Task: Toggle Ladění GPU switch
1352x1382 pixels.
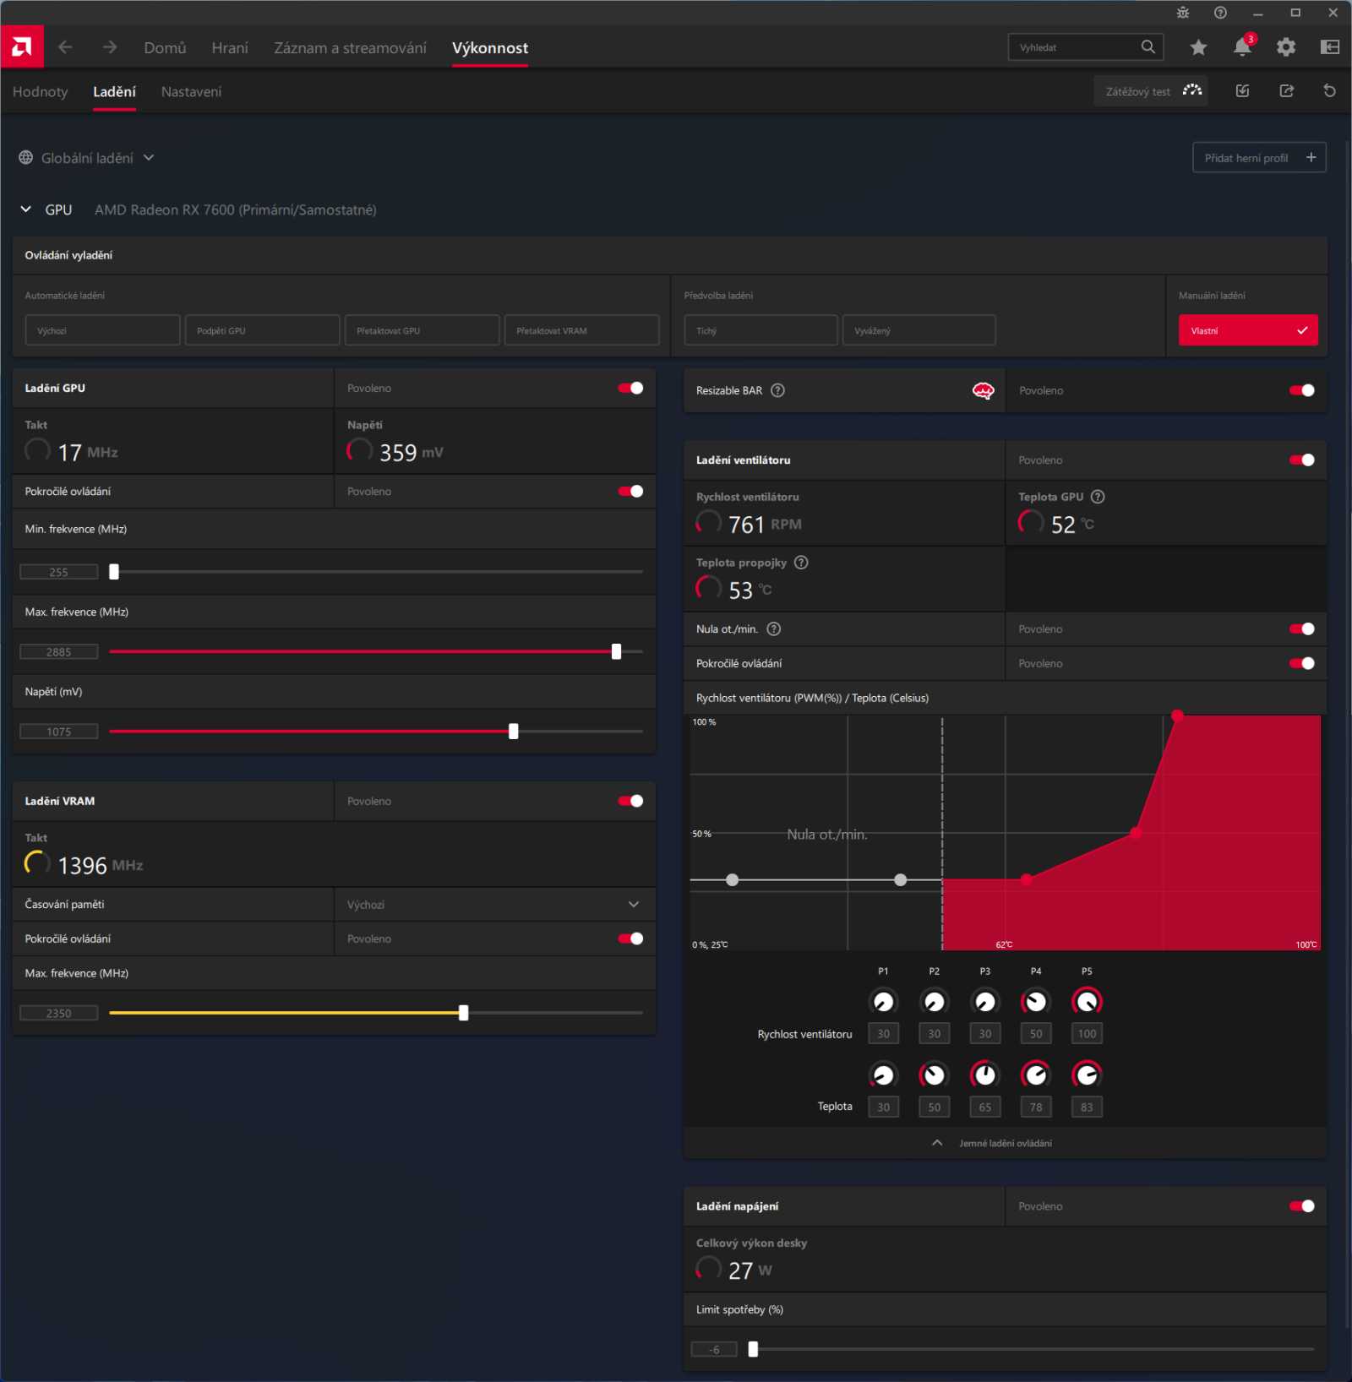Action: coord(630,389)
